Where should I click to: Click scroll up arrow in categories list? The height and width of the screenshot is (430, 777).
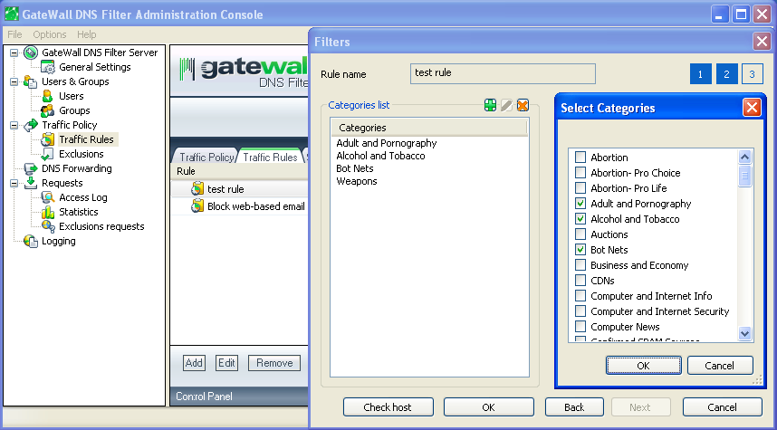tap(744, 158)
